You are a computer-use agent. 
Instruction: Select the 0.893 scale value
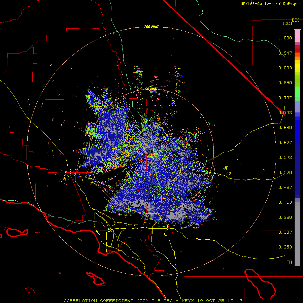285,68
